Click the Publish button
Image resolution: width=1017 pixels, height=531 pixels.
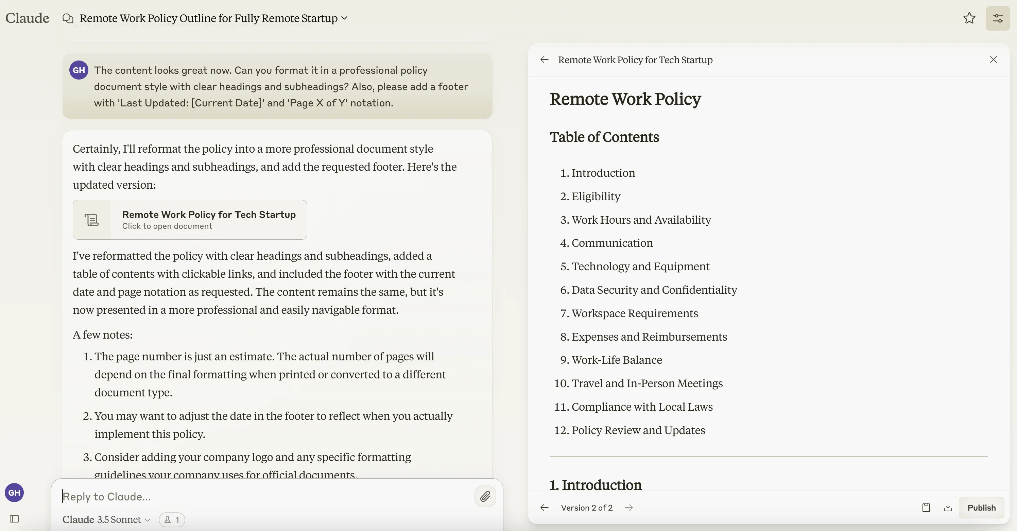(981, 508)
